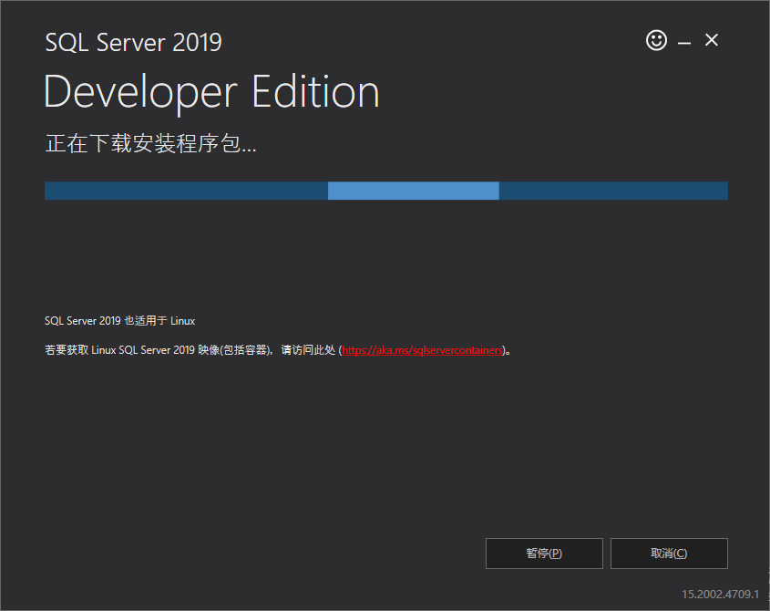Cancel the SQL Server download
770x611 pixels.
(x=669, y=554)
